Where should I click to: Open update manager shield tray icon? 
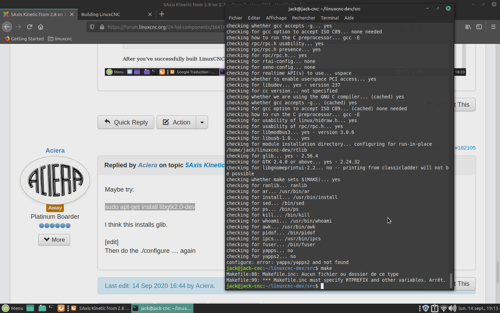[x=426, y=308]
